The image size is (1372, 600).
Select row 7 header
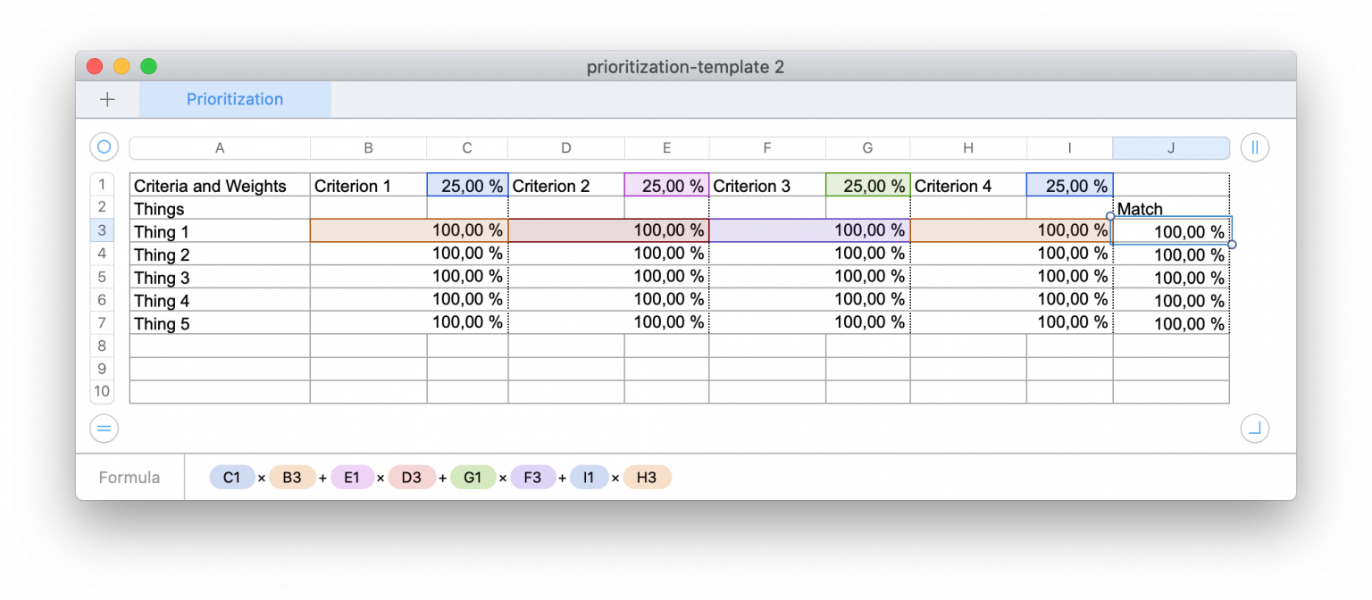102,322
